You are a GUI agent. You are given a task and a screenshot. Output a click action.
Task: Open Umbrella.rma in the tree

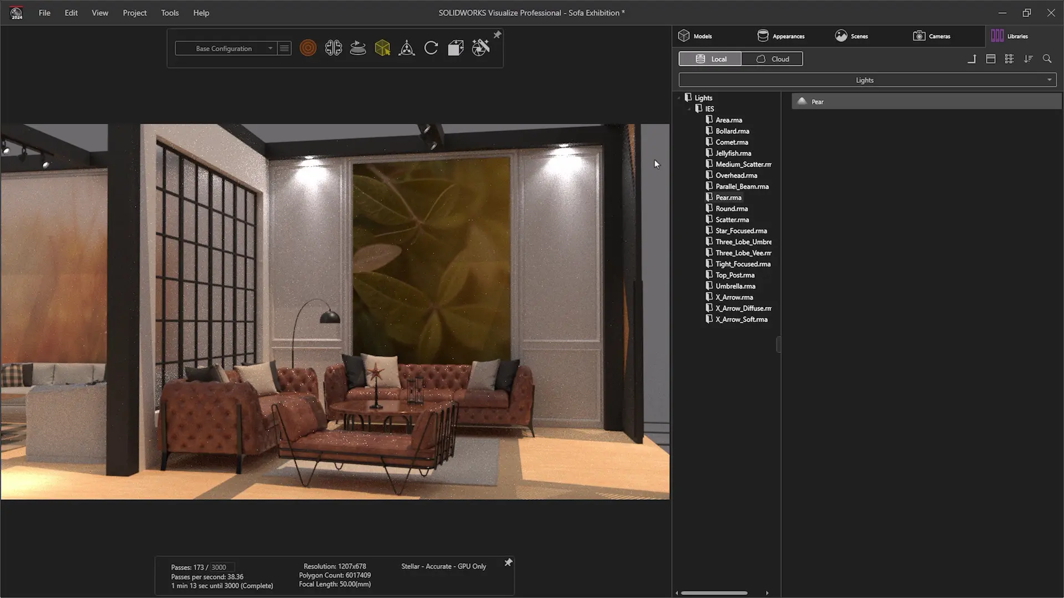coord(735,286)
